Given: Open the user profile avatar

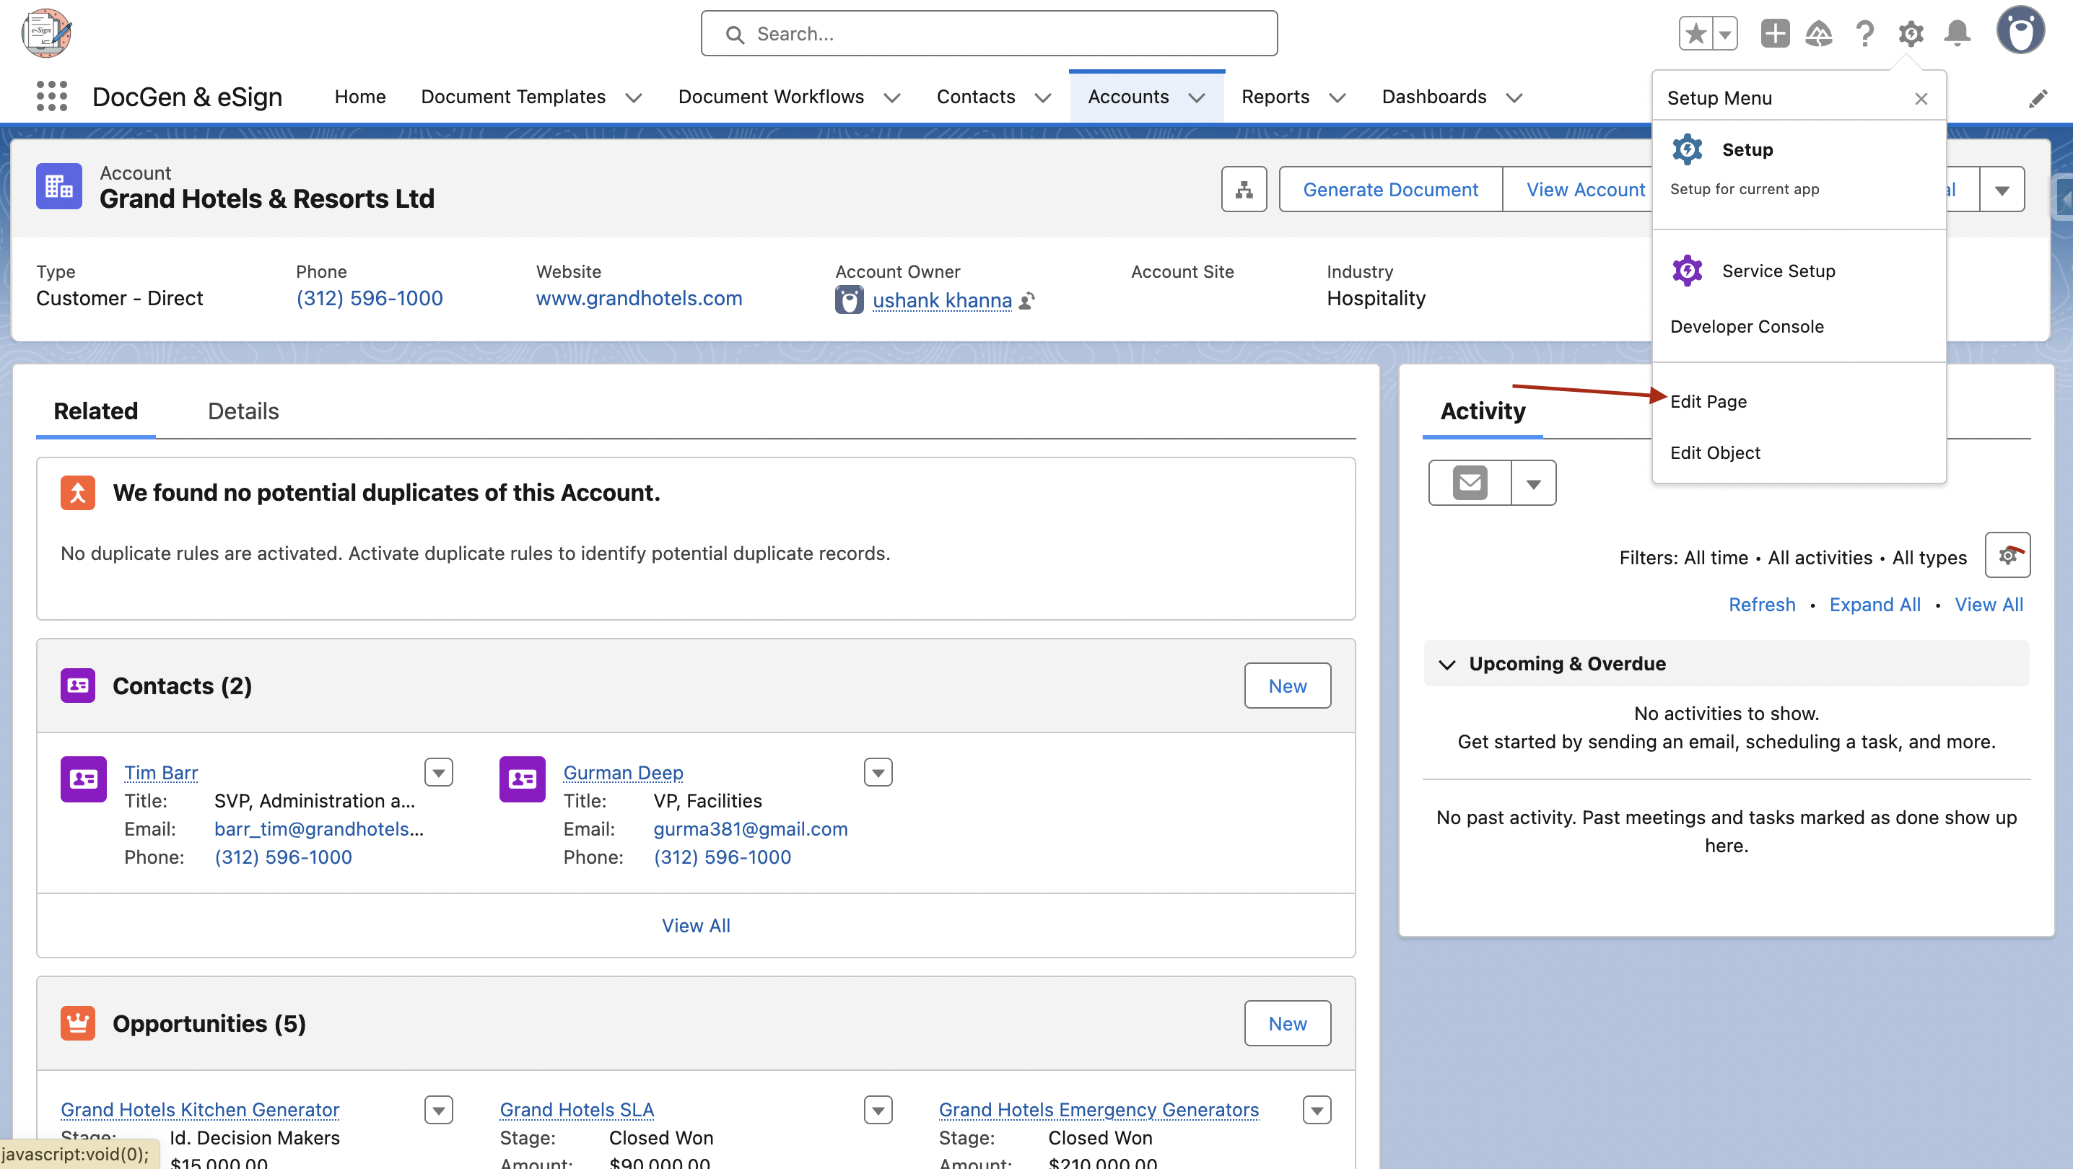Looking at the screenshot, I should pos(2020,30).
